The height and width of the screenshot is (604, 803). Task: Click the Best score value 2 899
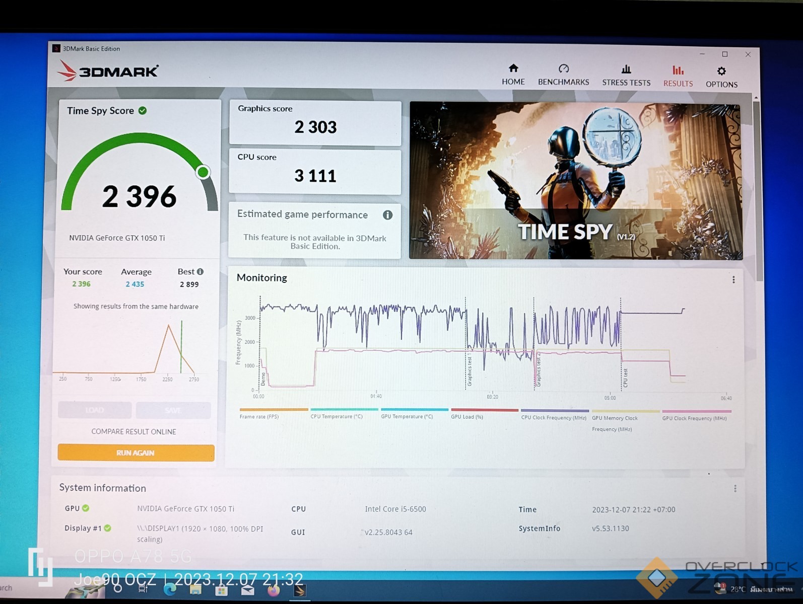(x=189, y=284)
